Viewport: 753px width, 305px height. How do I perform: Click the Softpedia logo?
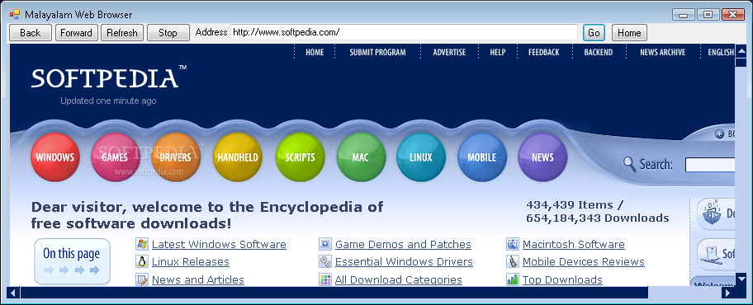pyautogui.click(x=109, y=77)
